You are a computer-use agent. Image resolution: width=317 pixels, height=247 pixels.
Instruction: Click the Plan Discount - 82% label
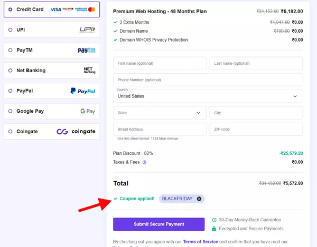pyautogui.click(x=133, y=153)
